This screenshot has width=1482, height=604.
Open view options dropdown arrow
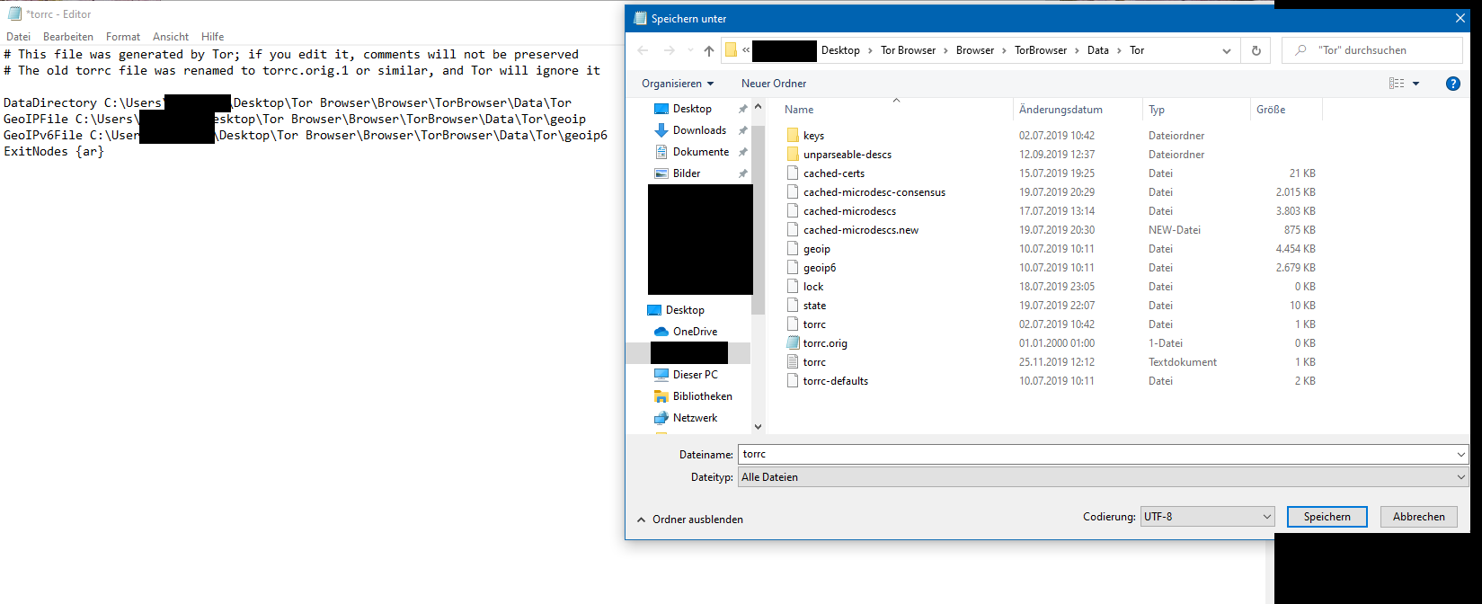click(1415, 84)
